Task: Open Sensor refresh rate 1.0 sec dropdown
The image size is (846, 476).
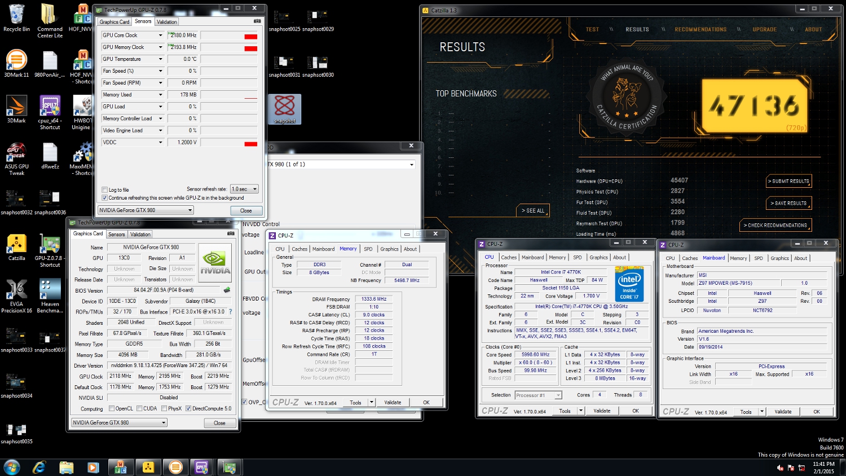Action: (244, 189)
